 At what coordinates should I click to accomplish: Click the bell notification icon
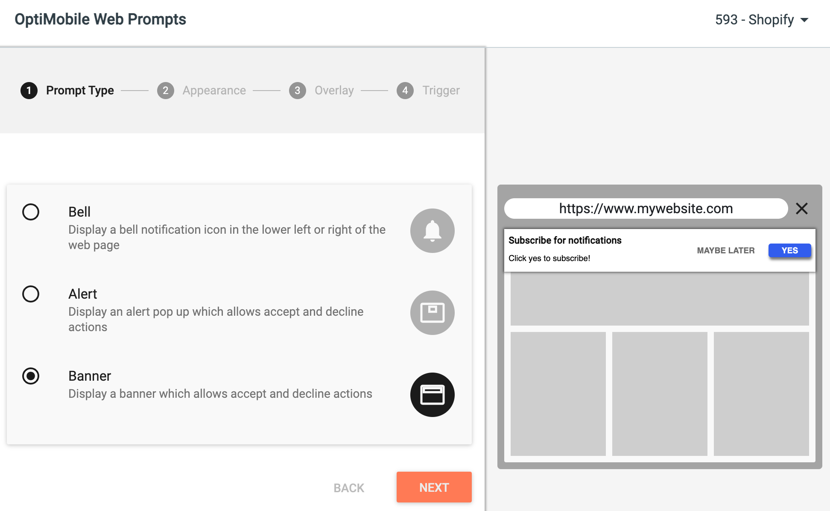[432, 231]
